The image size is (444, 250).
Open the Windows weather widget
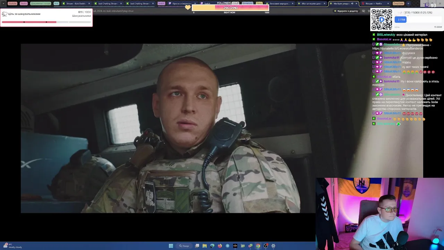coord(12,246)
